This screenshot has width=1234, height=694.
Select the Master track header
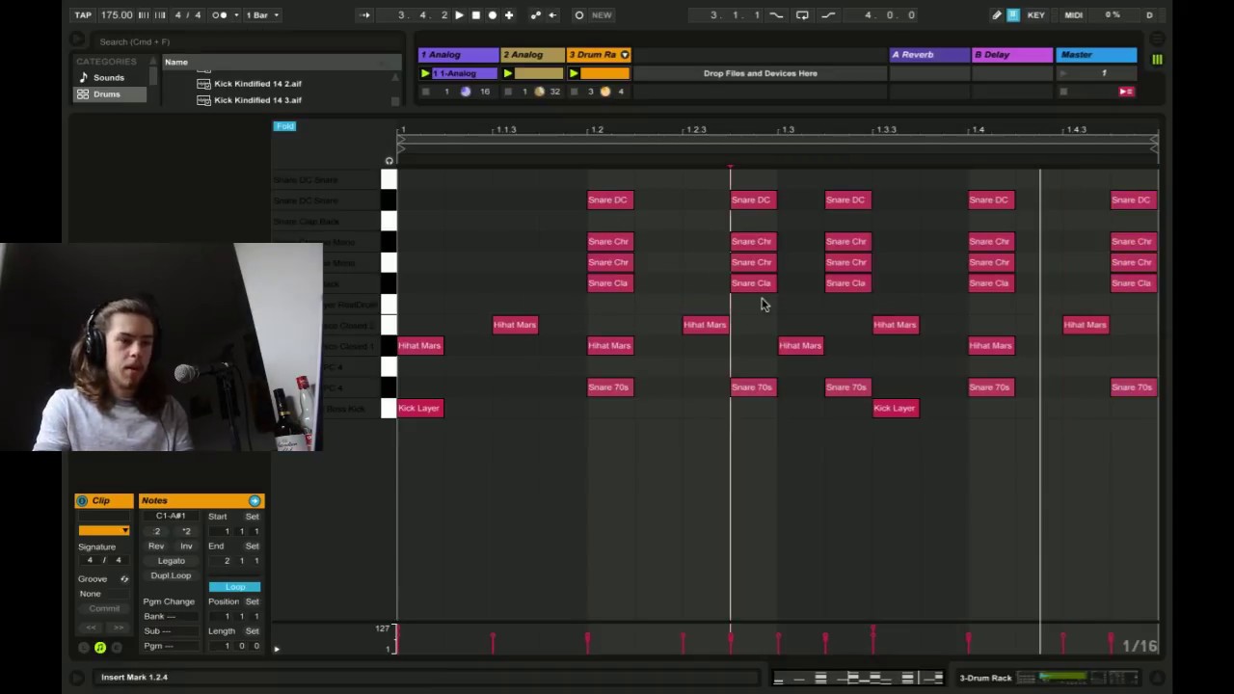(1096, 55)
